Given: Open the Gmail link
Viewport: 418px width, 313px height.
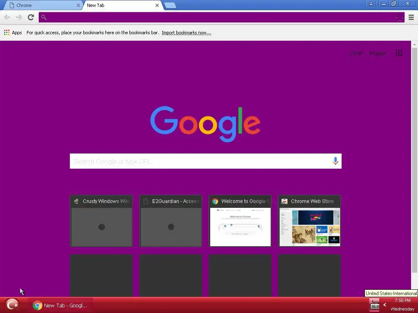Looking at the screenshot, I should pos(356,53).
